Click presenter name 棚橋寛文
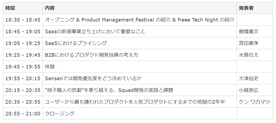Image resolution: width=276 pixels, height=123 pixels. [248, 32]
